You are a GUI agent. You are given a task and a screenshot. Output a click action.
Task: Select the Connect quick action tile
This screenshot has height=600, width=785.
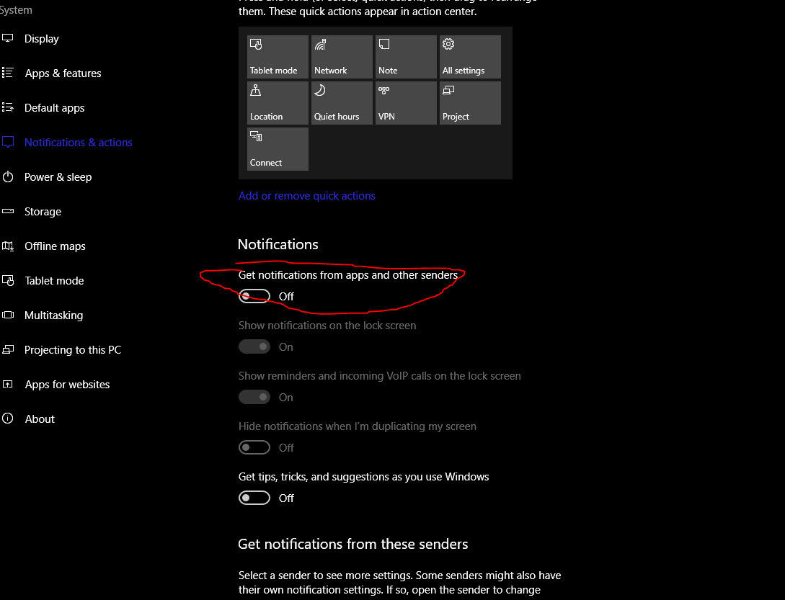click(278, 148)
